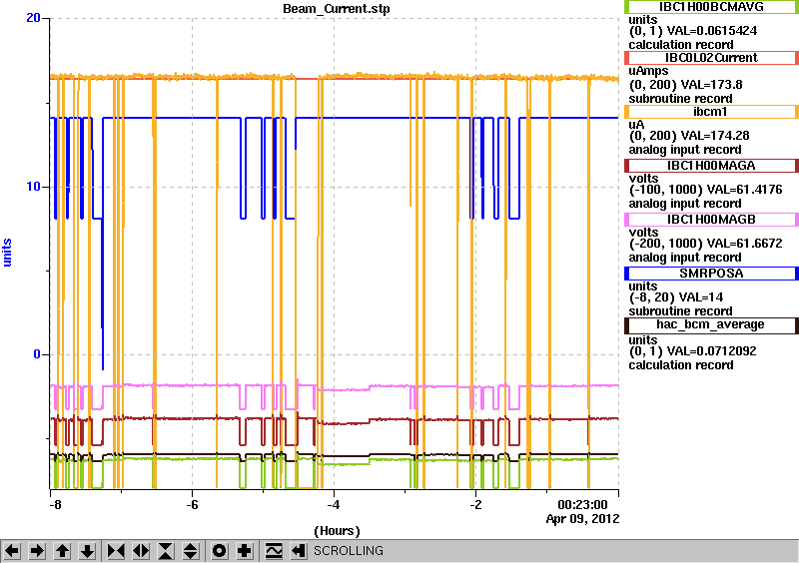Pan the plot left with the arrow button
Screen dimensions: 799x563
tap(12, 551)
